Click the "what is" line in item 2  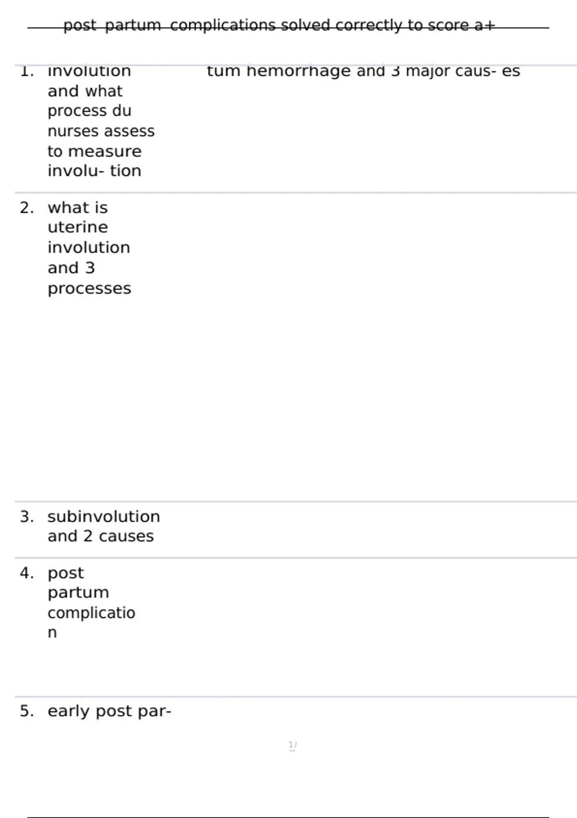pos(77,208)
